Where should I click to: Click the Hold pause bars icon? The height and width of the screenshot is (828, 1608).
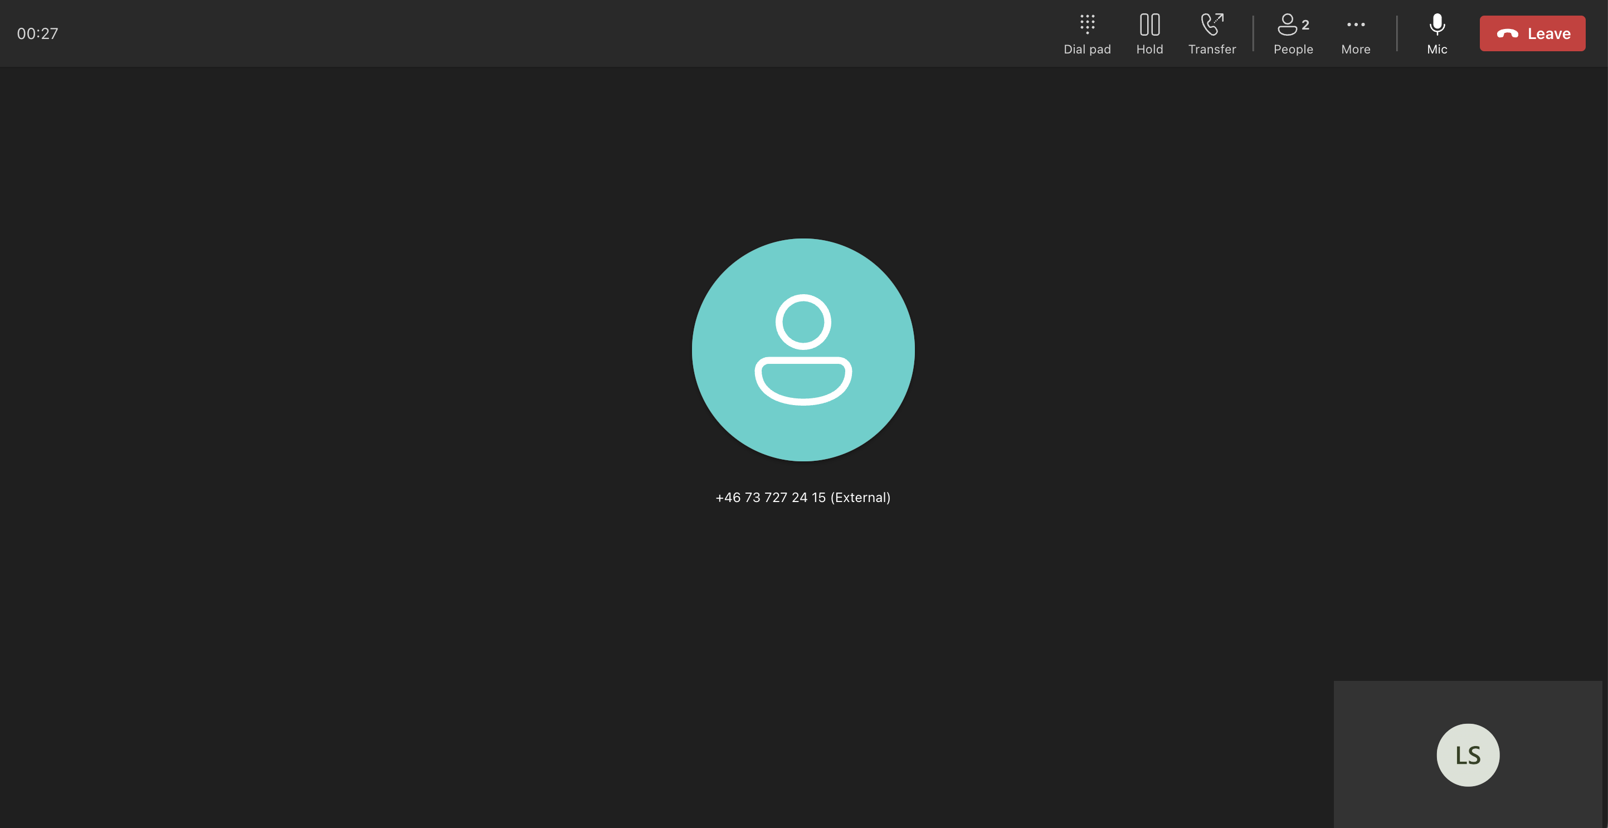[1149, 25]
